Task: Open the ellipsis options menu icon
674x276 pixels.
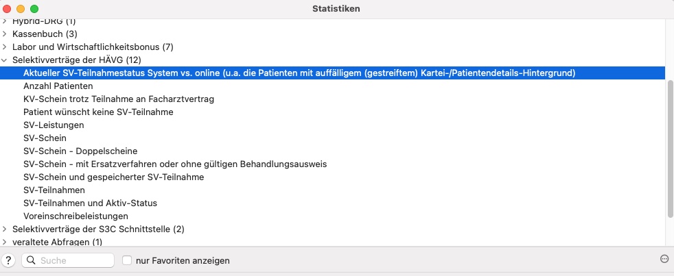Action: point(664,258)
